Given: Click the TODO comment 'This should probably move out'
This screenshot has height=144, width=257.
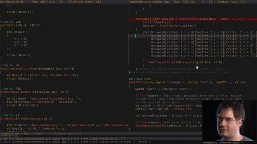Looking at the screenshot, I should click(x=188, y=96).
